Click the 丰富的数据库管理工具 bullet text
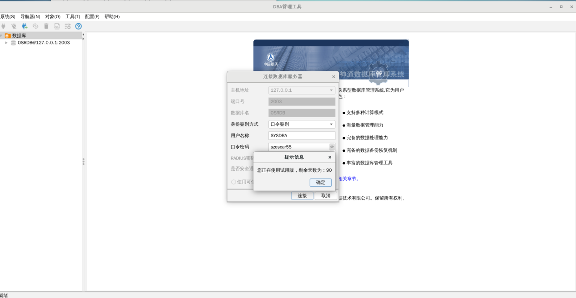 pyautogui.click(x=369, y=163)
